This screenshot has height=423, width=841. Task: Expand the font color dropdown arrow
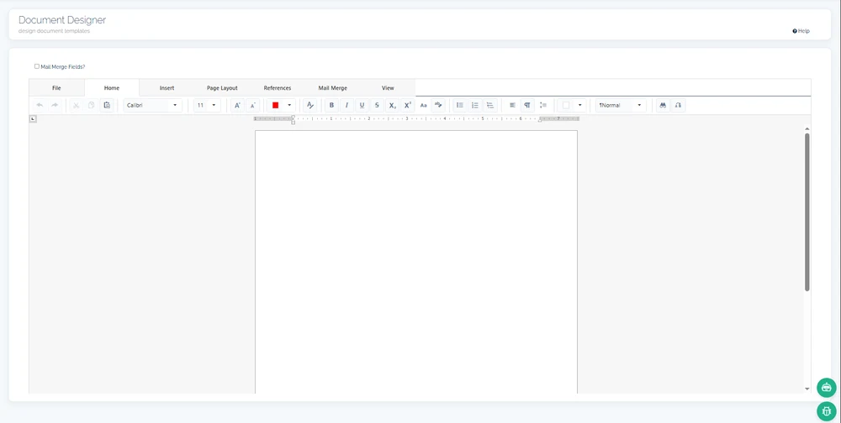(289, 106)
